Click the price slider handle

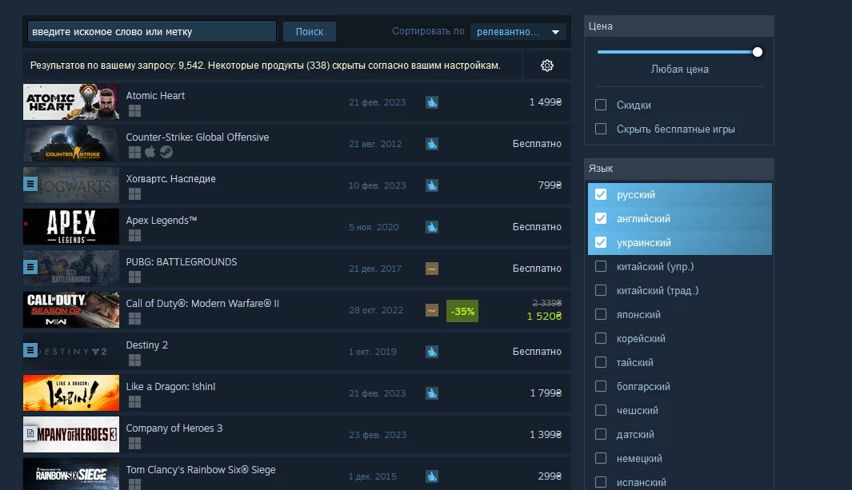click(x=758, y=52)
